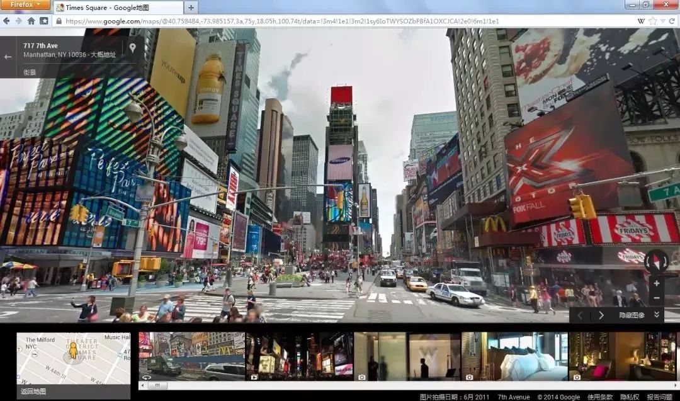Open the bookmarks star-list icon
The image size is (680, 401).
tap(44, 21)
